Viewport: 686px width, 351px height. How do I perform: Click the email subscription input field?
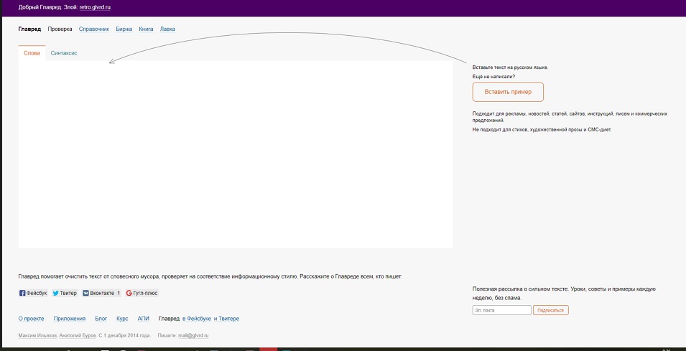coord(501,310)
